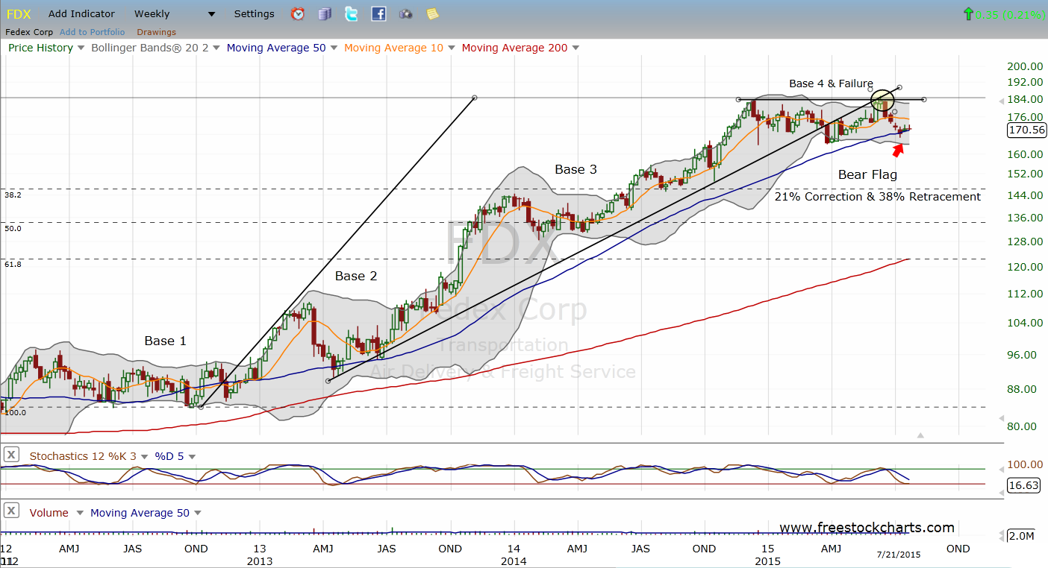Click the 2015 year label on time axis
1048x568 pixels.
point(767,561)
